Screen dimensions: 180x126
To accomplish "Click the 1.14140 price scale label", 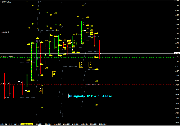I will (x=177, y=24).
